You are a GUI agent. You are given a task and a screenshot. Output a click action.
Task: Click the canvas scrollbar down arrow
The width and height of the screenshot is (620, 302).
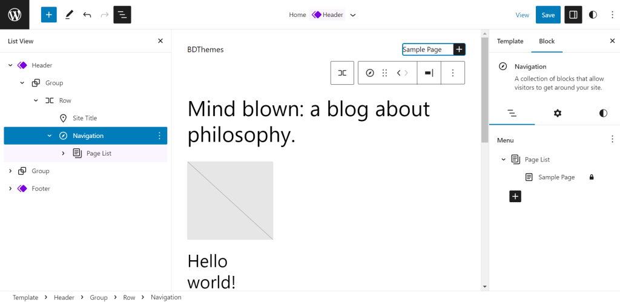485,286
